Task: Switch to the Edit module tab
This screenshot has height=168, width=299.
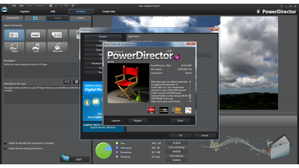Action: coord(53,12)
